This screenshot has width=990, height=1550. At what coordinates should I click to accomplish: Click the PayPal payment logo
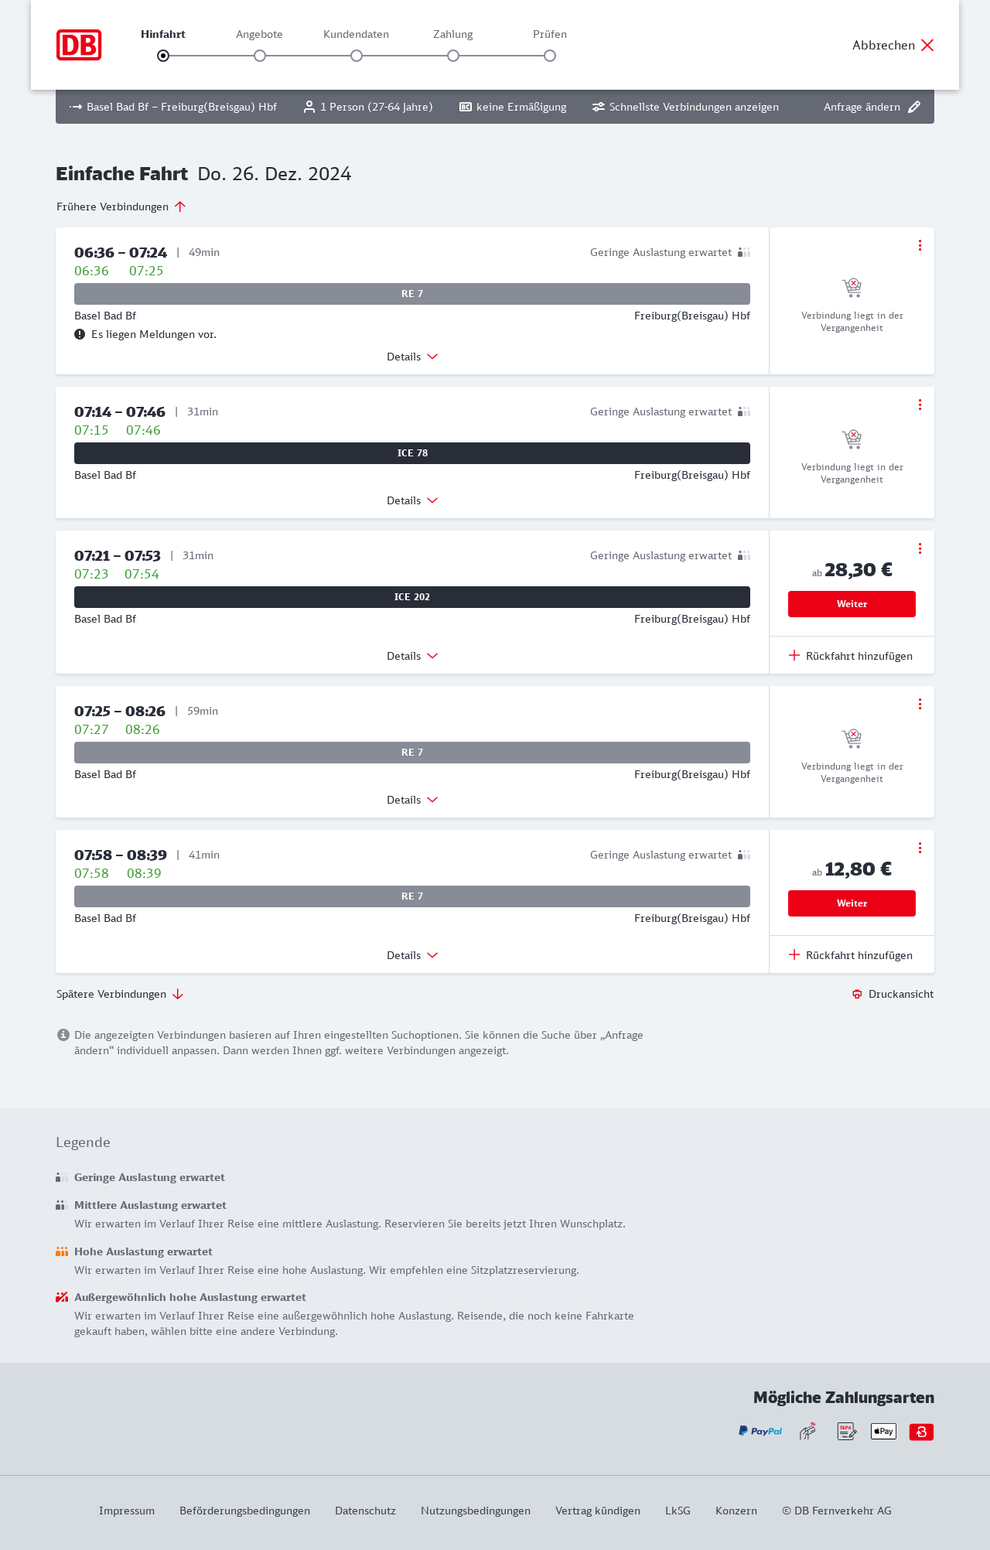(760, 1432)
